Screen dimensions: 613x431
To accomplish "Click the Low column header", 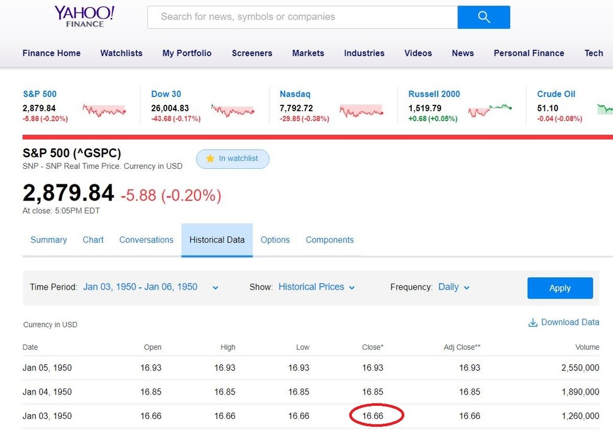I will 302,347.
